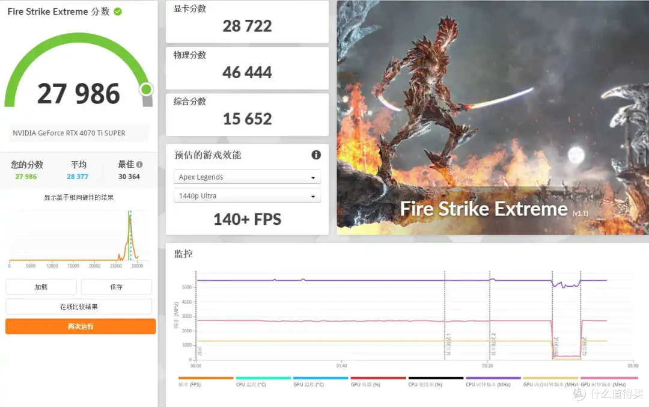
Task: Toggle the pink GPU 时钟频率 legend swatch
Action: pyautogui.click(x=609, y=378)
